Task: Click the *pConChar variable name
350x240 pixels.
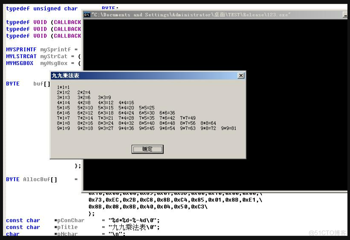Action: click(69, 221)
